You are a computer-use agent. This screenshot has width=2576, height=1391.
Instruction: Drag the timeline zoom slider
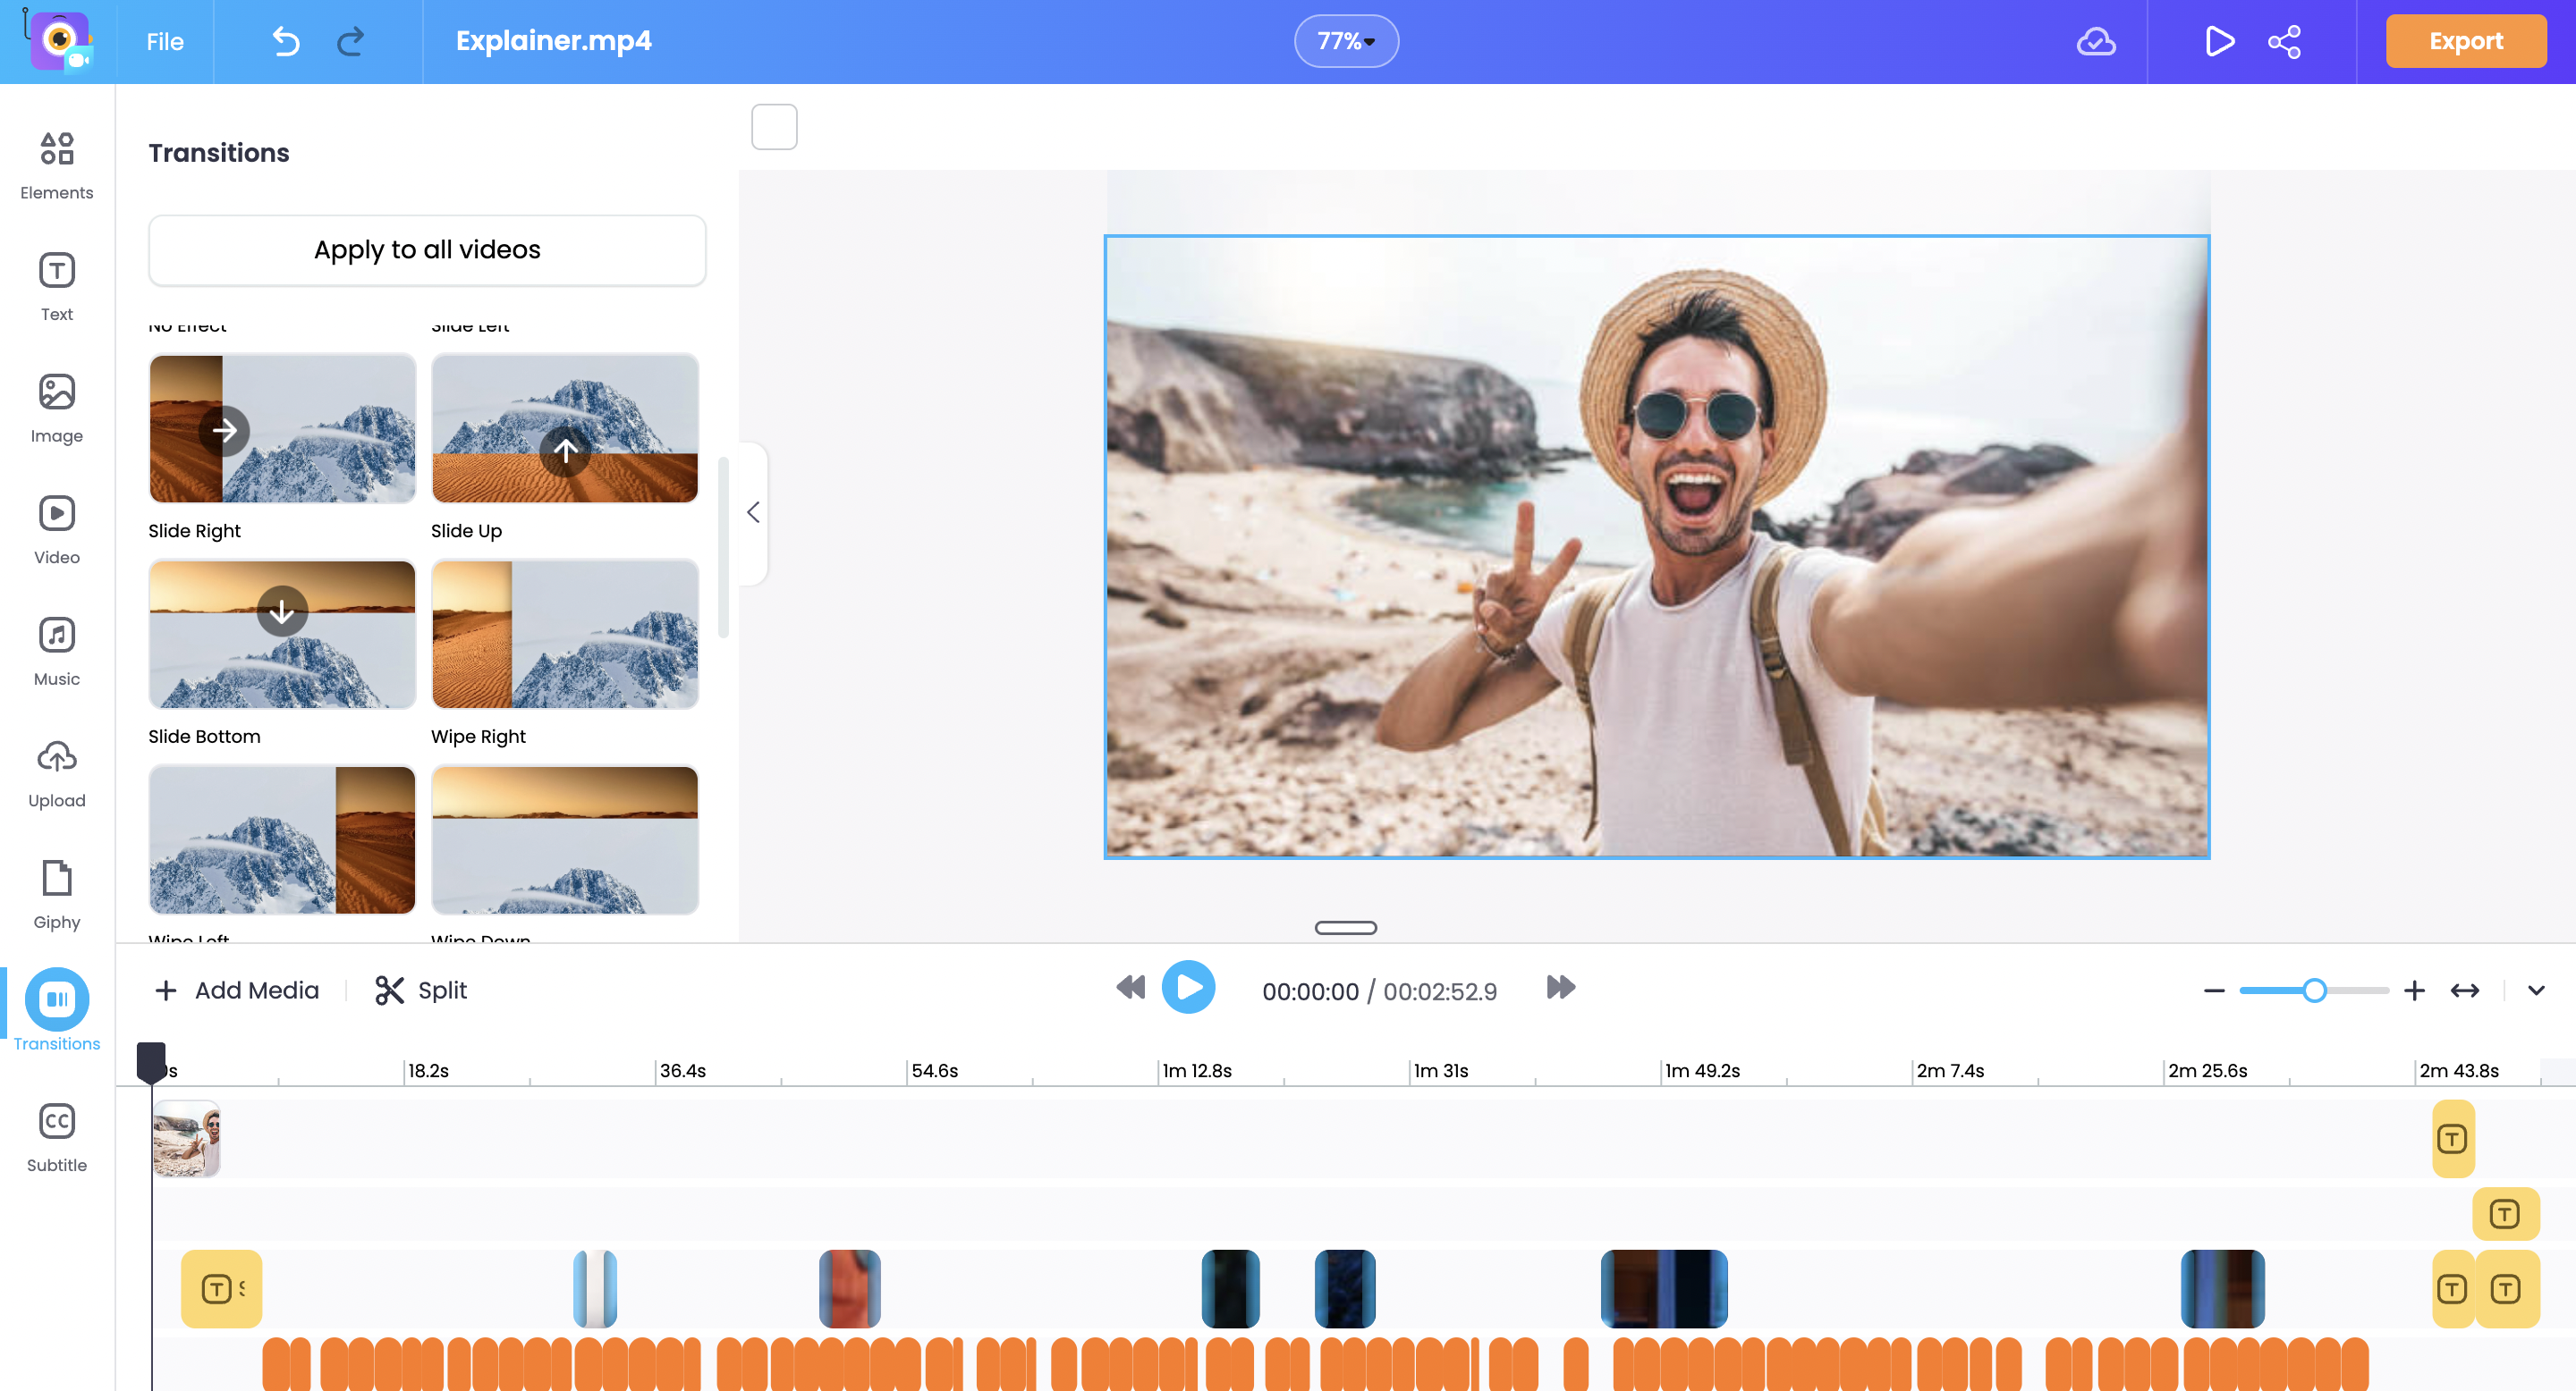click(2312, 991)
